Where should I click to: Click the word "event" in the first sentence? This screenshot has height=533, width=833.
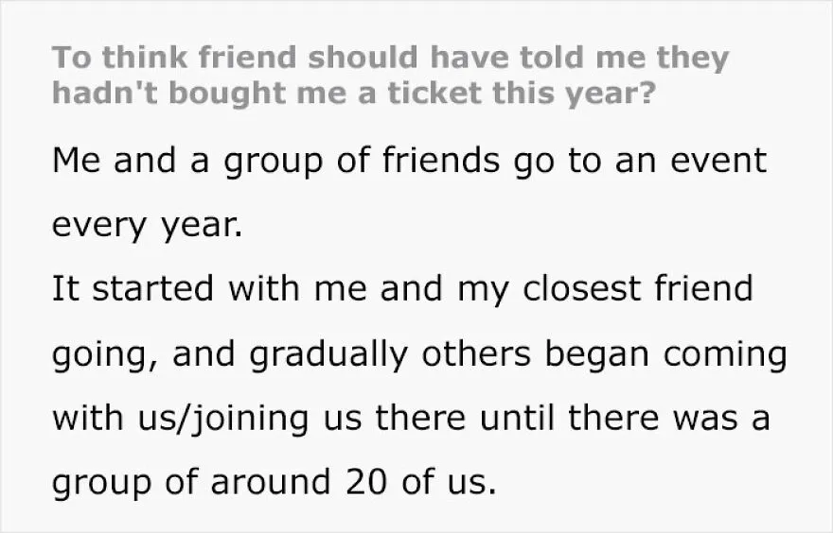[x=718, y=162]
